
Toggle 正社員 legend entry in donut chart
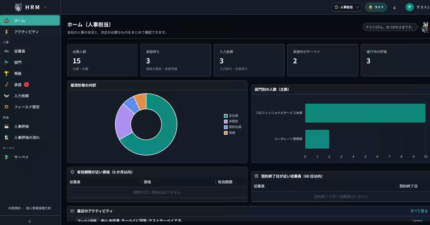231,116
